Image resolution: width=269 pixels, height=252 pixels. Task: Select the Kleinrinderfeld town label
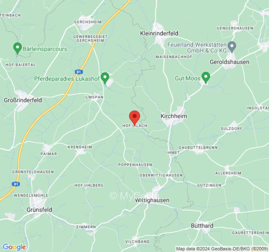159,33
